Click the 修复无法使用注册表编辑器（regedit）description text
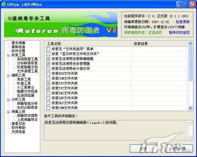The height and width of the screenshot is (157, 197). 81,123
